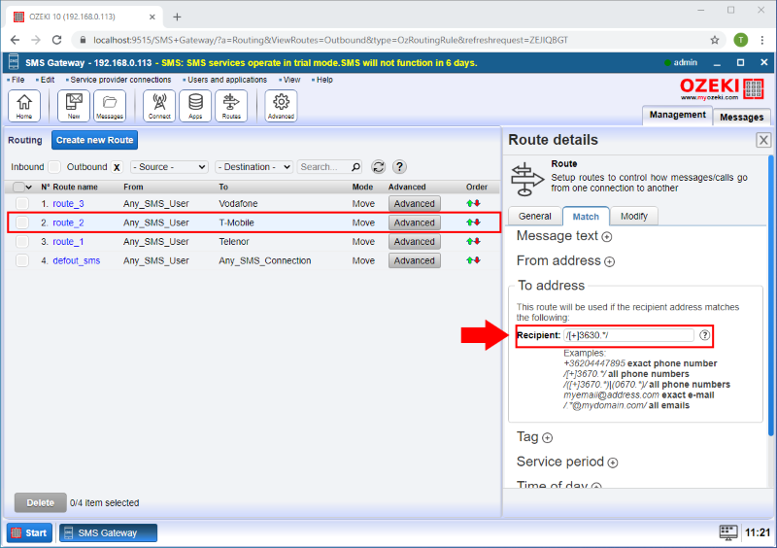Open the Help menu

point(324,80)
